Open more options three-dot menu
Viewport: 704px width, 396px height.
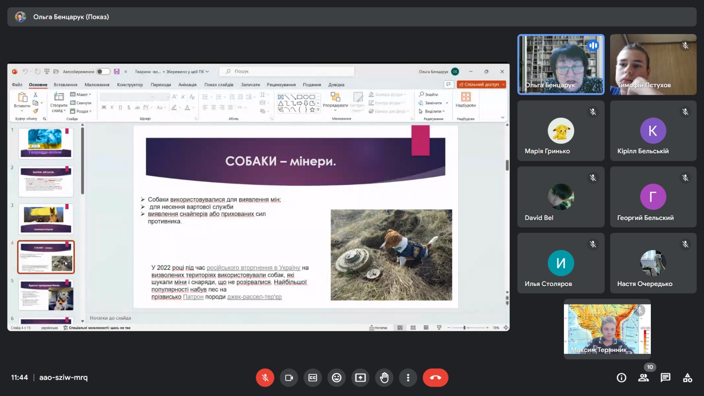coord(408,378)
